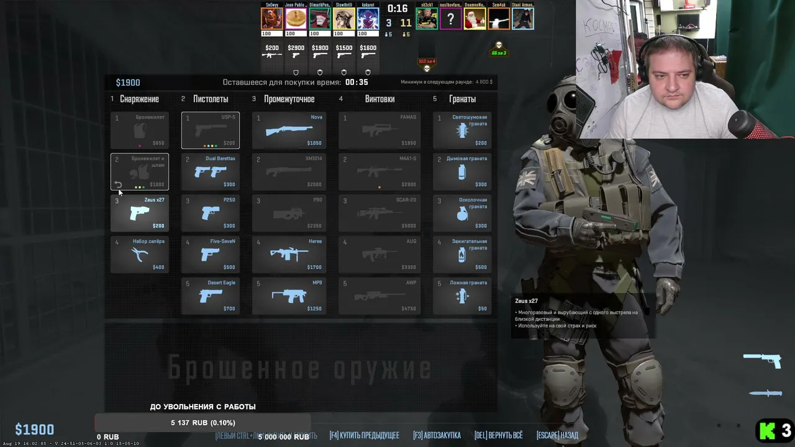The height and width of the screenshot is (447, 795).
Task: Select the kakarot player avatar
Action: click(x=368, y=18)
